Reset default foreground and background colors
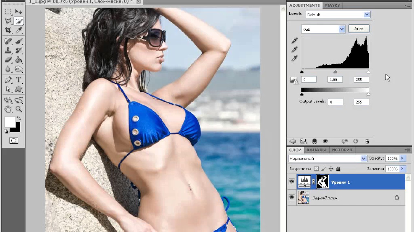The width and height of the screenshot is (414, 232). [6, 131]
